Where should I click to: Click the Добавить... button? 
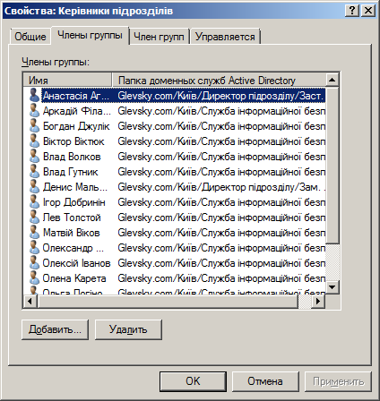point(55,329)
